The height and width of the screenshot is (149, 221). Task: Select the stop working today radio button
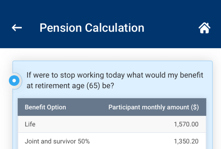pos(14,80)
